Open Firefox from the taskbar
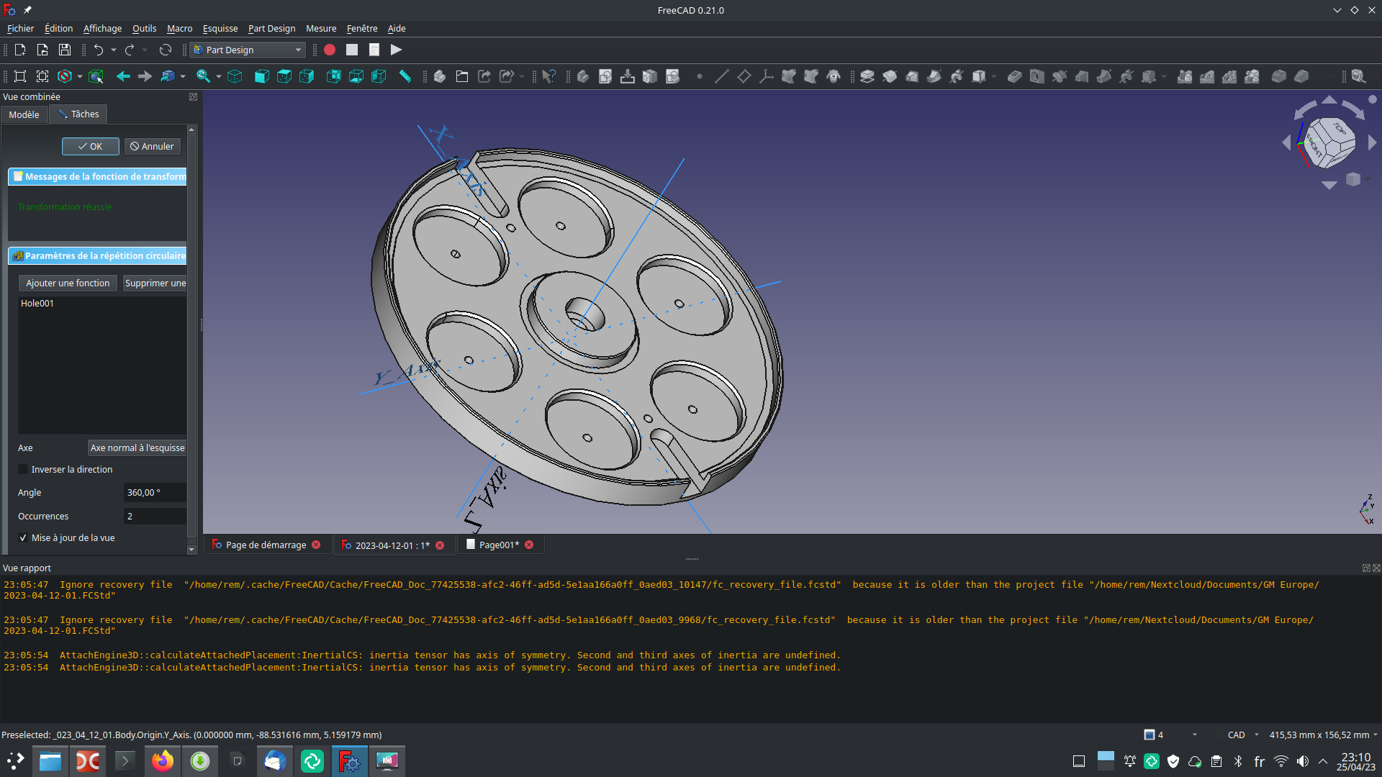Viewport: 1382px width, 777px height. click(x=162, y=760)
